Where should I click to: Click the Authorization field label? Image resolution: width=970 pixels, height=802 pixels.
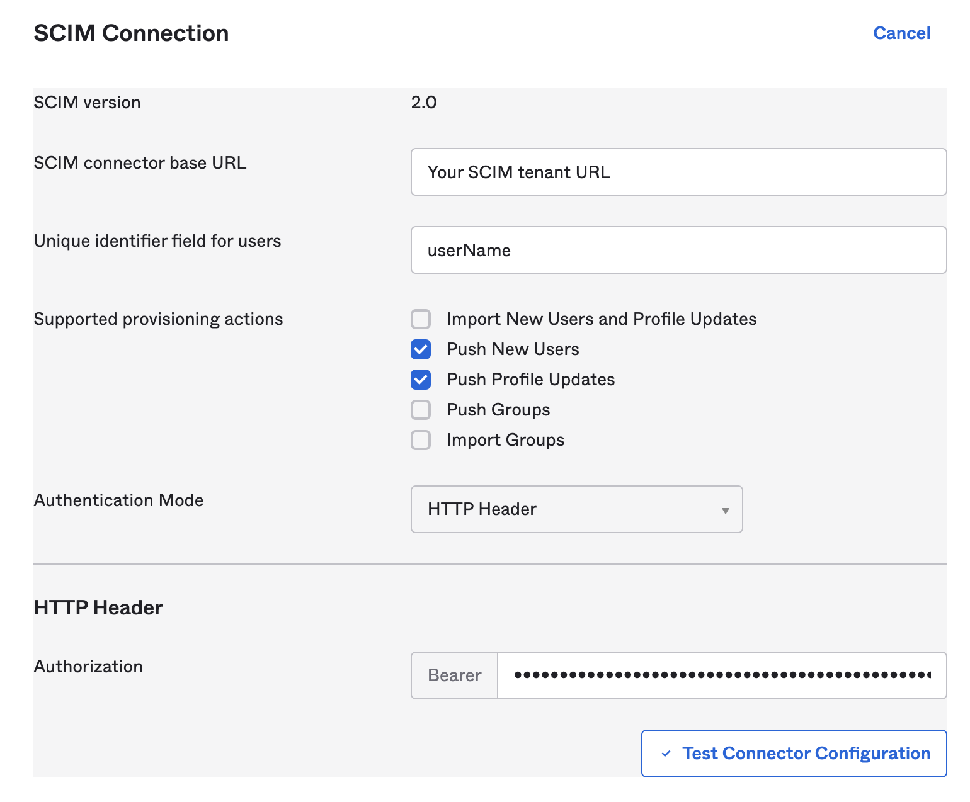pos(88,667)
